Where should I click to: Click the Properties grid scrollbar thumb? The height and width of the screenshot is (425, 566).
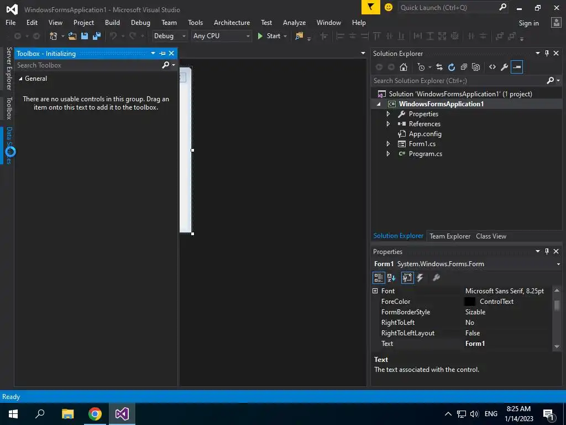[557, 305]
